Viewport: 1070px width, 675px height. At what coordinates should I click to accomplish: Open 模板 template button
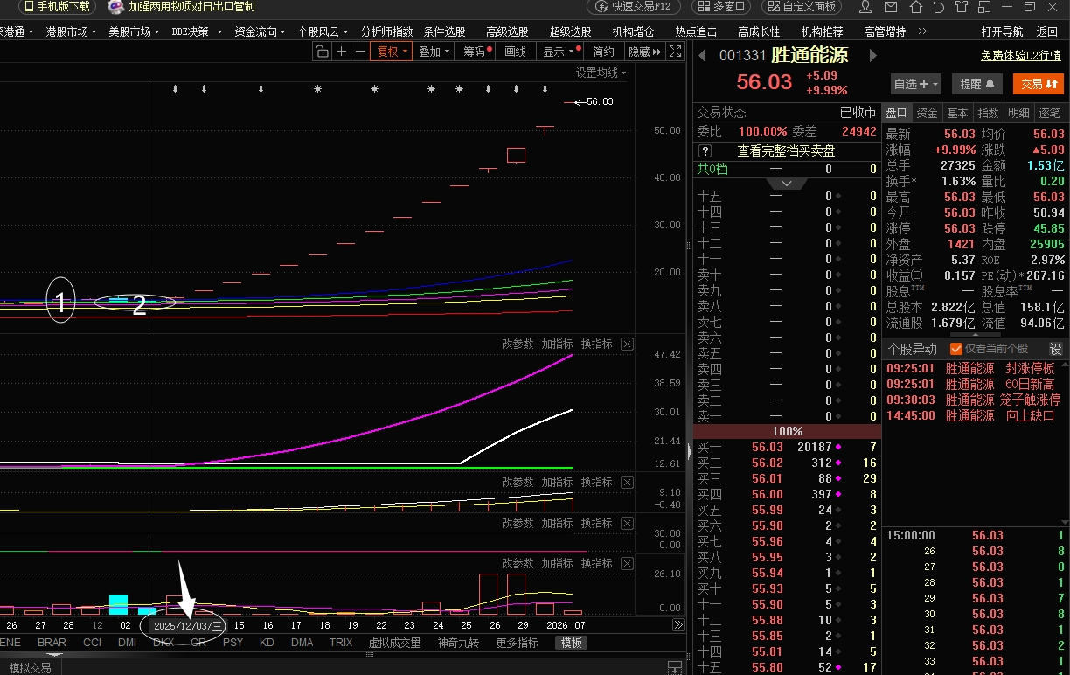point(571,643)
